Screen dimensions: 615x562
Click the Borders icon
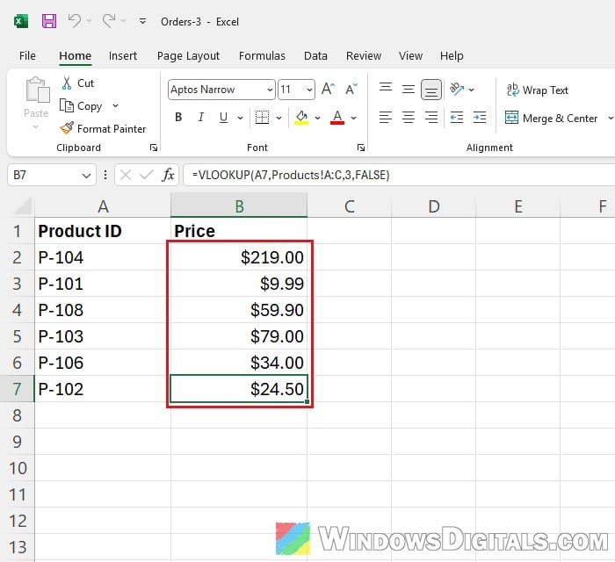click(x=262, y=117)
